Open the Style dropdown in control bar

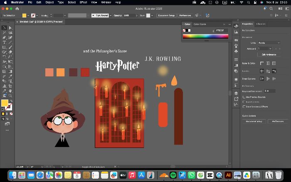pos(152,15)
